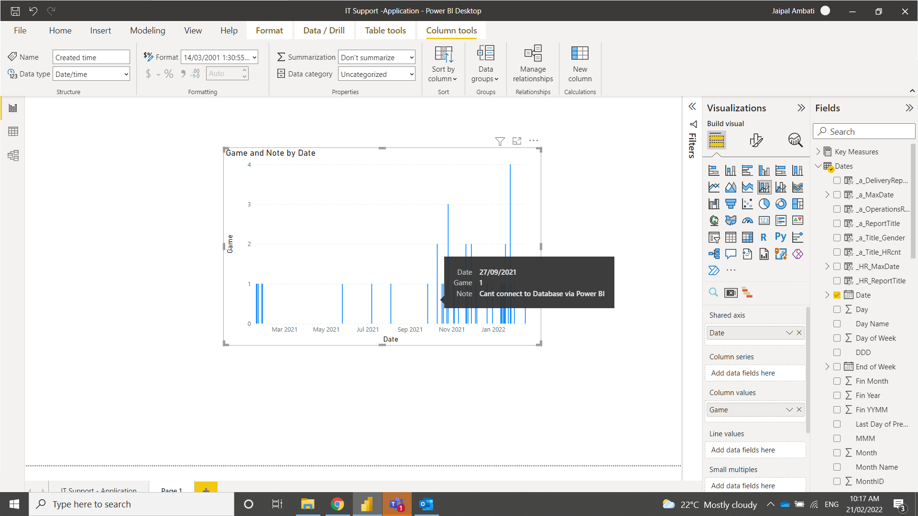Select the Power Apps visual

click(x=798, y=254)
